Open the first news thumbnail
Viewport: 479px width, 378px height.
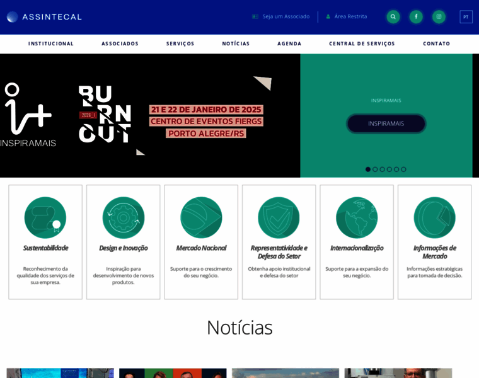[x=60, y=373]
